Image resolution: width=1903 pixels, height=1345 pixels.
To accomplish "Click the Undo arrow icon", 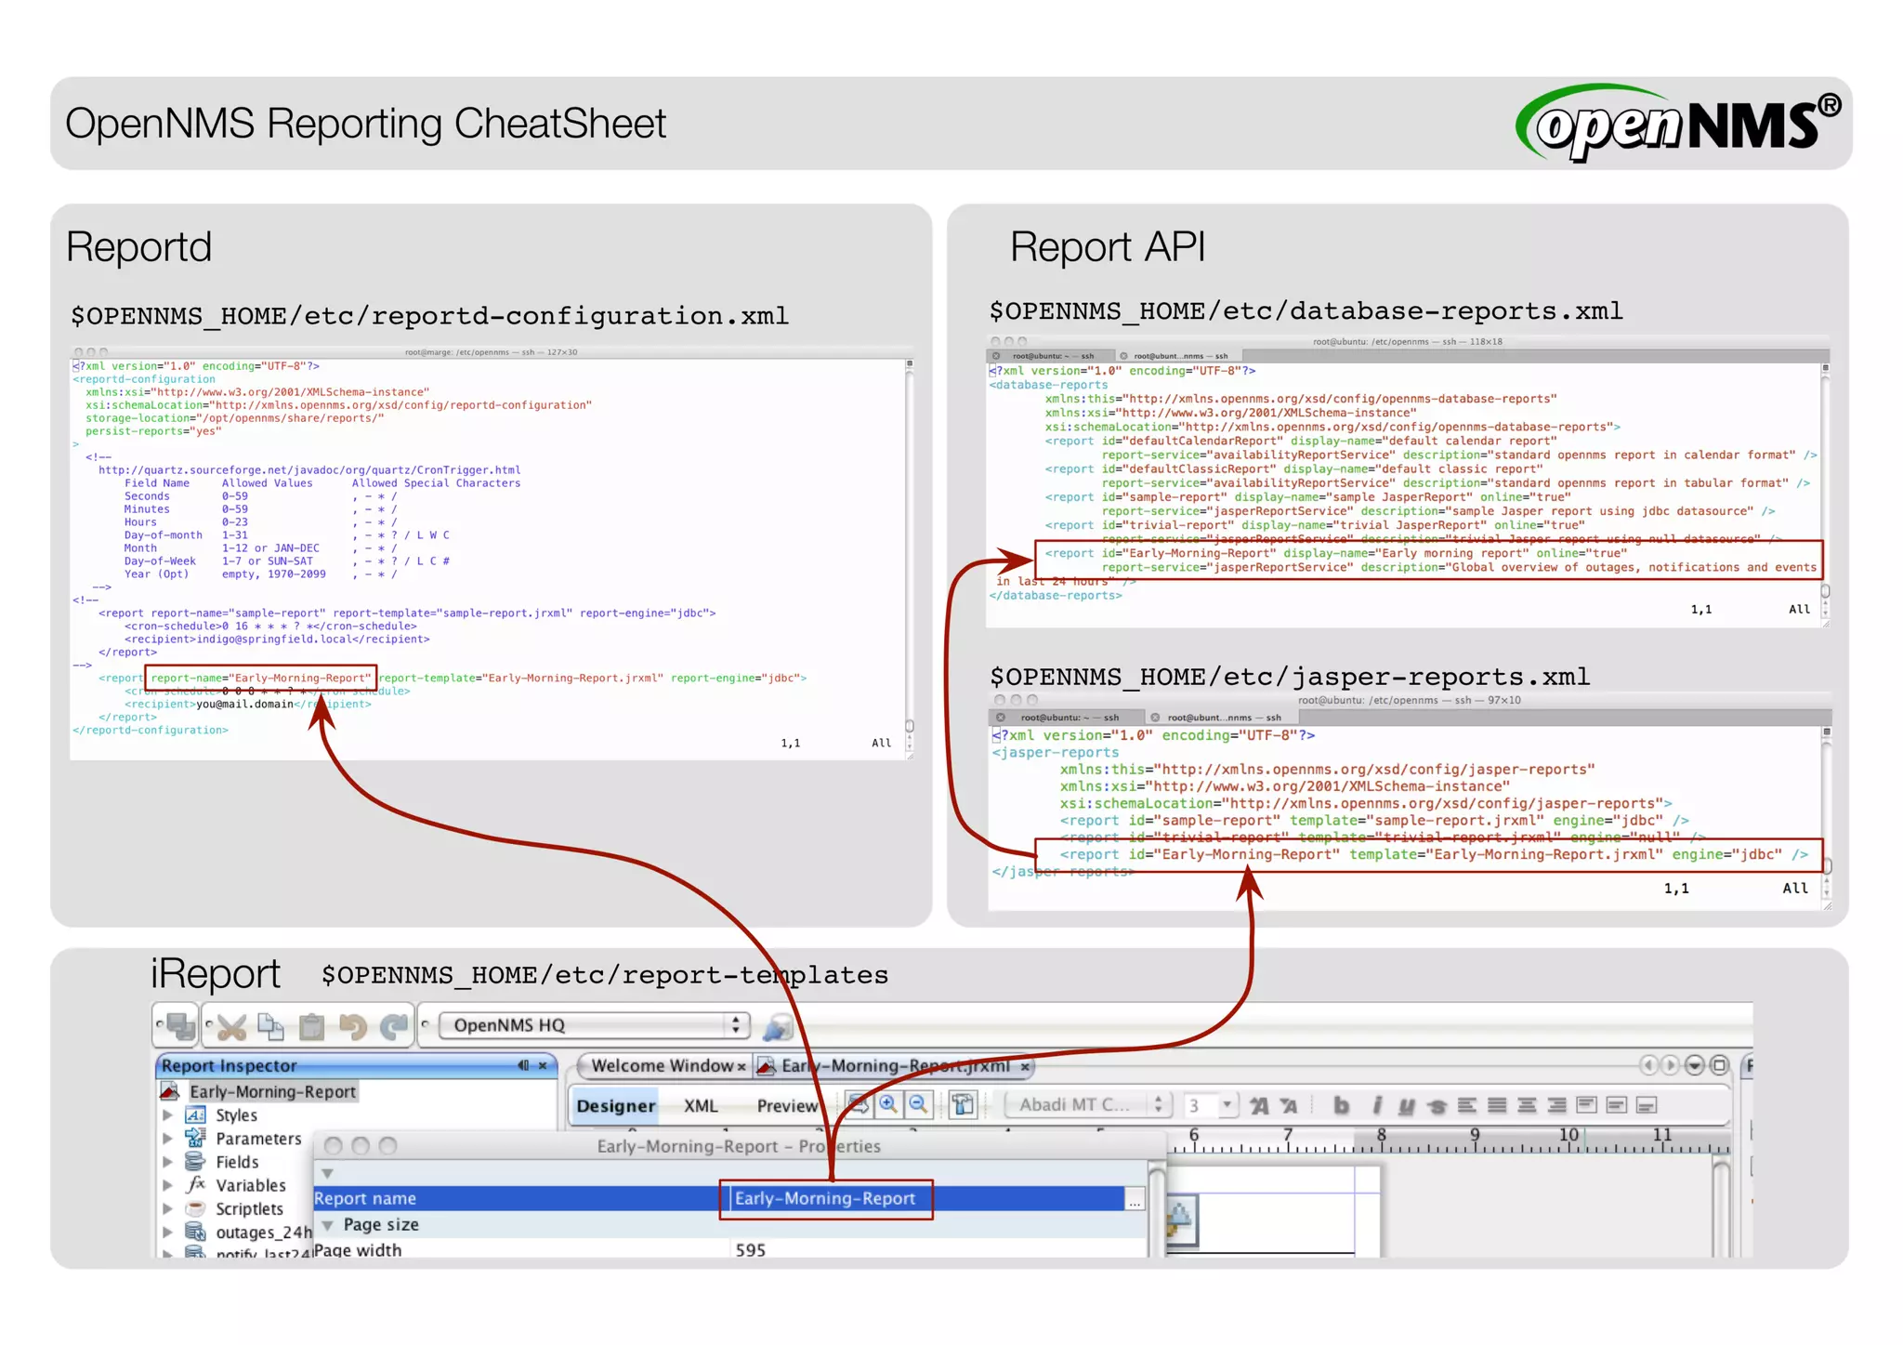I will [352, 1027].
